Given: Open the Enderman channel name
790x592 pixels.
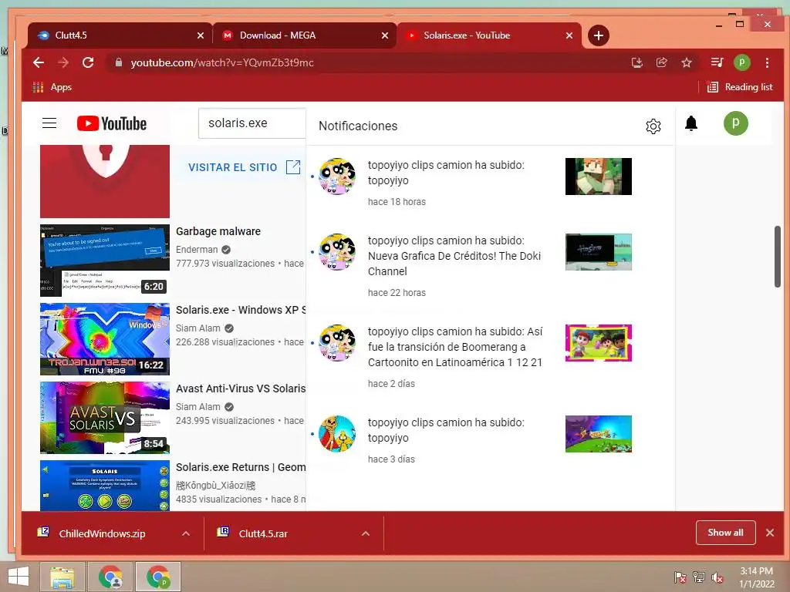Looking at the screenshot, I should click(x=197, y=249).
